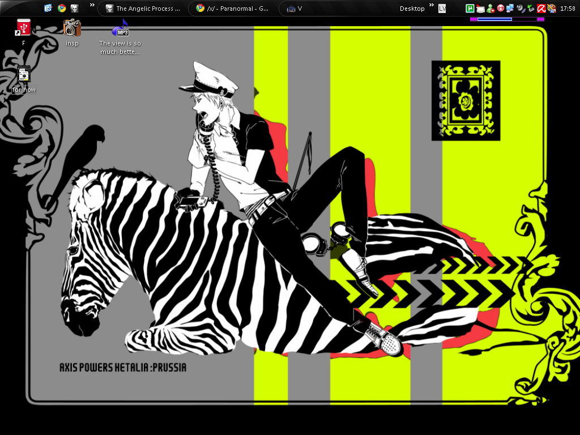
Task: Select the F USB shortcut desktop icon
Action: pyautogui.click(x=23, y=32)
